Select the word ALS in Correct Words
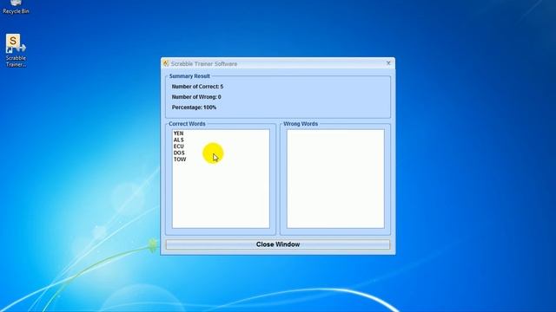 tap(178, 140)
